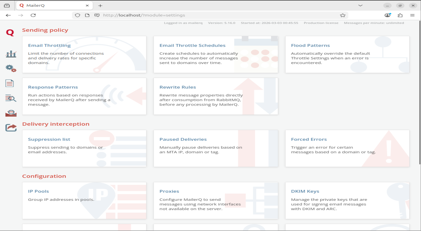Viewport: 421px width, 231px height.
Task: Open the Firefox View icon
Action: tap(7, 5)
